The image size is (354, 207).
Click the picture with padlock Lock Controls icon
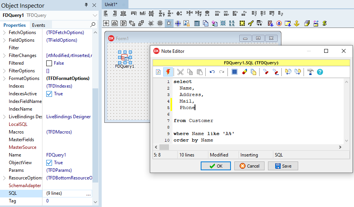(x=187, y=23)
